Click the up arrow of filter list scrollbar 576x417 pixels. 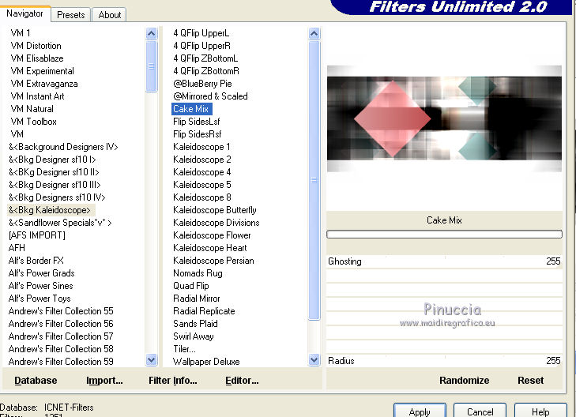(314, 34)
